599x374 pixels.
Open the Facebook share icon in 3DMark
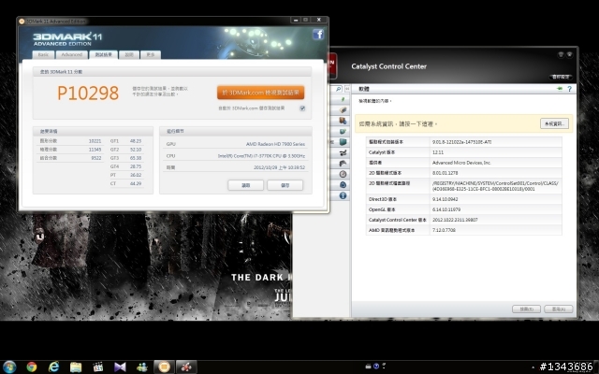(x=318, y=35)
